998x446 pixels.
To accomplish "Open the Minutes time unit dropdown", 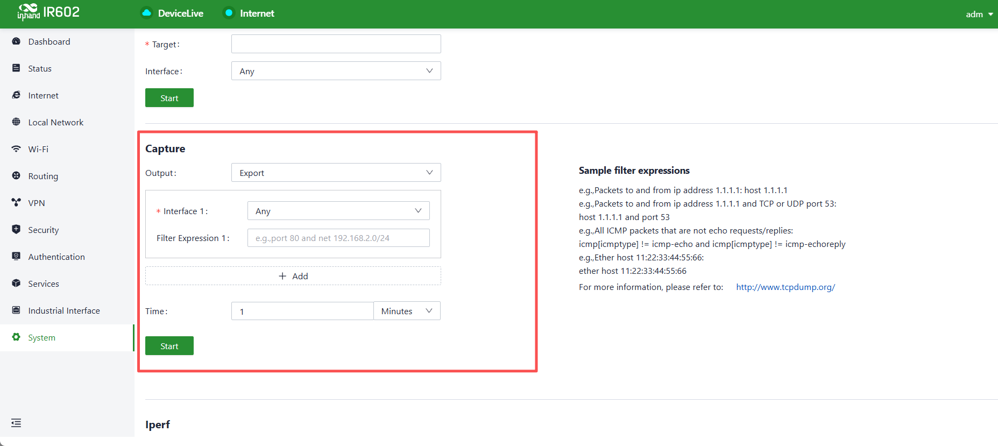I will click(407, 311).
